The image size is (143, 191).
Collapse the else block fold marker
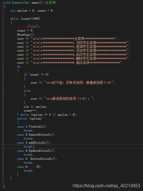(3, 91)
